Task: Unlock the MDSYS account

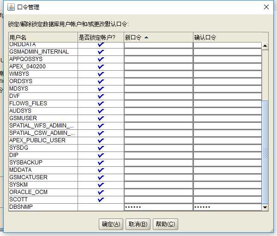Action: tap(101, 89)
